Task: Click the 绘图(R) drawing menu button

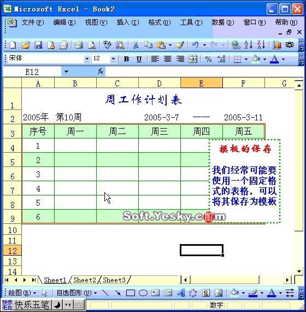Action: 22,293
